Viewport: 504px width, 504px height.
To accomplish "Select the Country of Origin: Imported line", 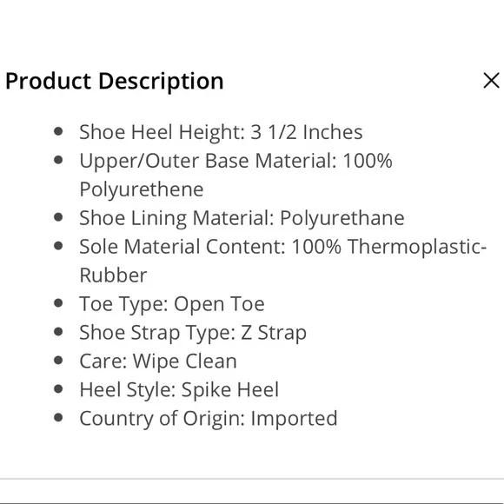I will pos(209,418).
